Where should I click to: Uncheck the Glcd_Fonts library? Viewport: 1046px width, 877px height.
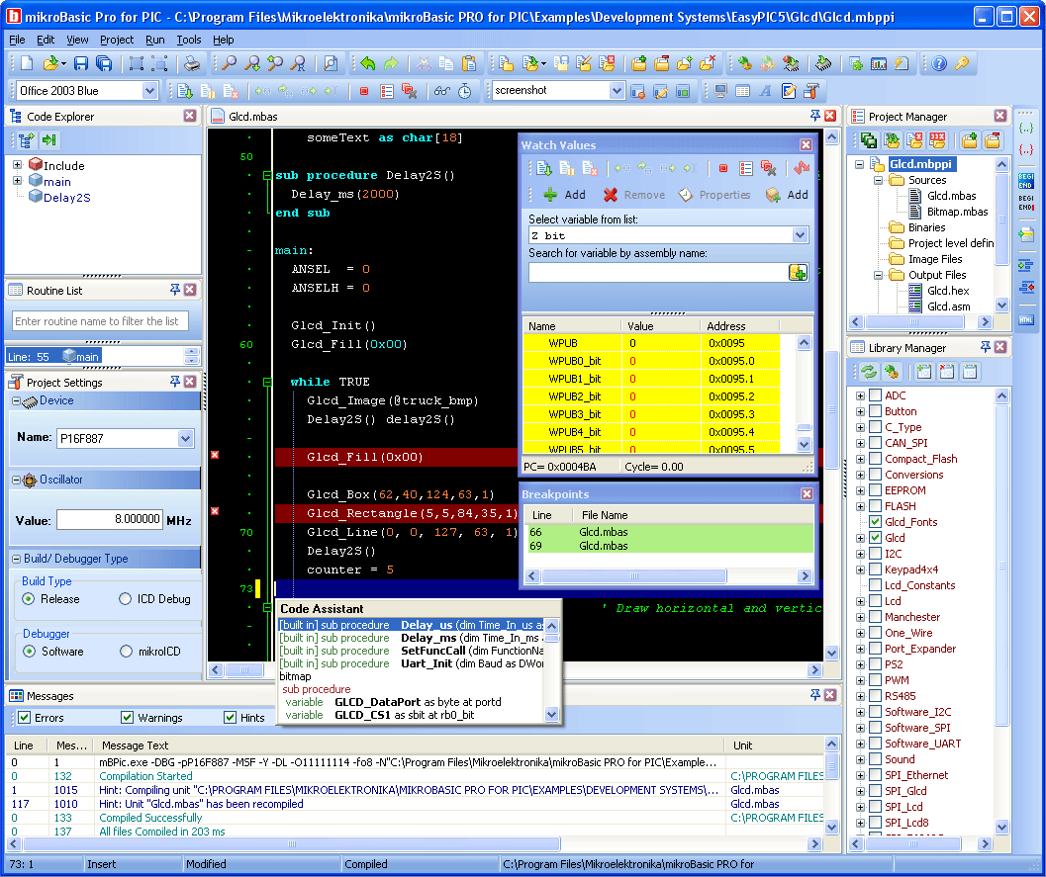(x=875, y=522)
